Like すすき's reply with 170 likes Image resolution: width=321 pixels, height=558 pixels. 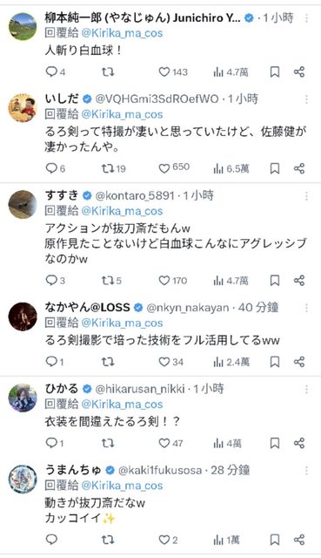pyautogui.click(x=172, y=281)
